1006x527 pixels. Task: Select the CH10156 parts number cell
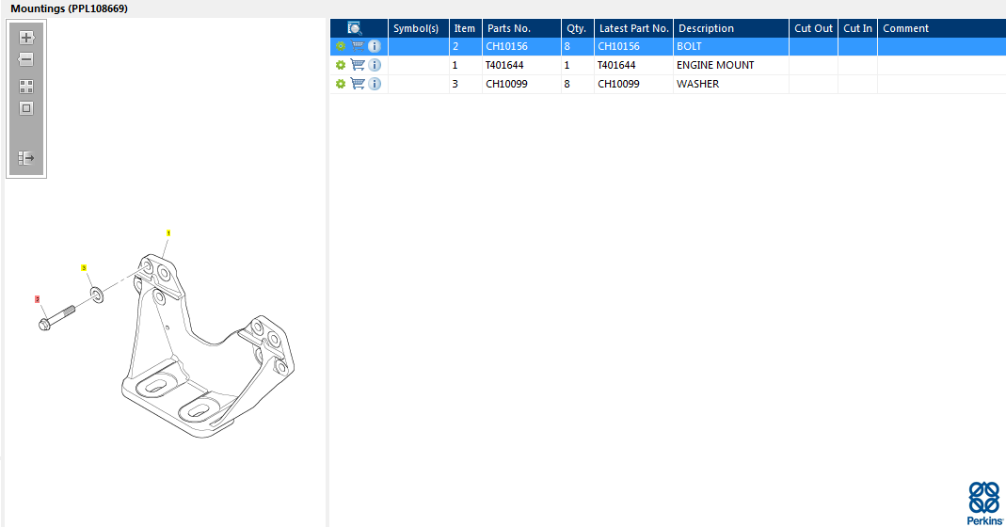point(521,46)
